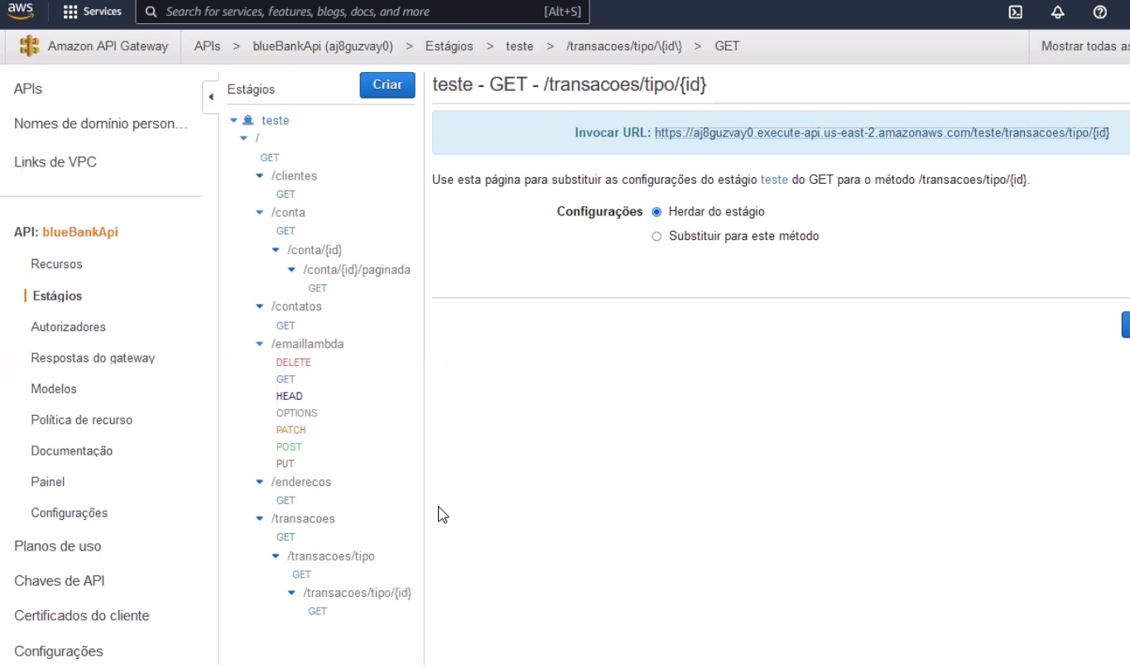
Task: Select HEAD under /emaillambda
Action: click(290, 397)
